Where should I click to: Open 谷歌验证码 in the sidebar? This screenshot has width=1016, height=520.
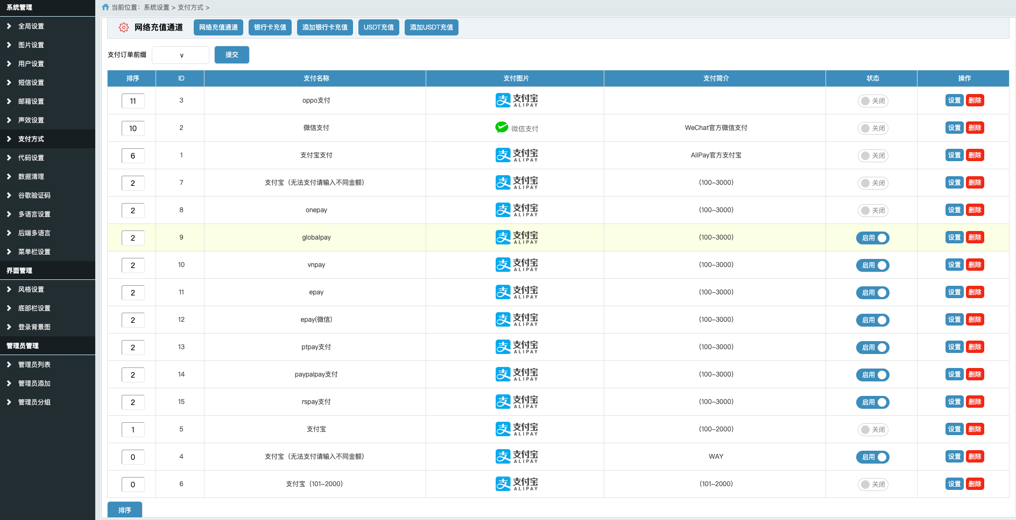click(x=47, y=196)
